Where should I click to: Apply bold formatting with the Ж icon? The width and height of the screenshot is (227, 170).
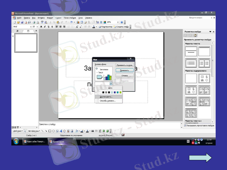(x=41, y=26)
